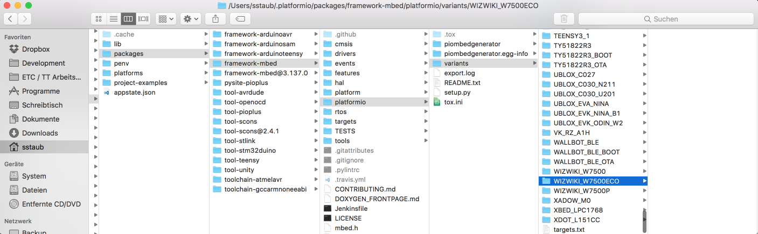Expand the variants folder arrow

[535, 63]
